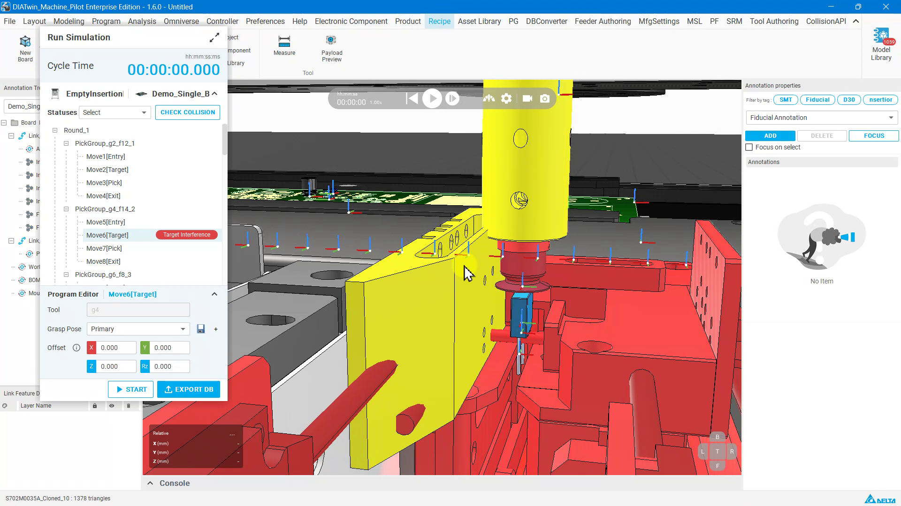
Task: Play the simulation in the viewport
Action: click(x=432, y=98)
